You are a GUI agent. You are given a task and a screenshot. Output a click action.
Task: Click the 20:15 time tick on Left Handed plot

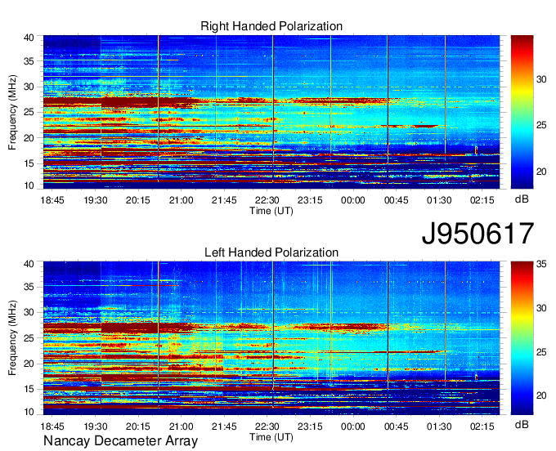[138, 426]
